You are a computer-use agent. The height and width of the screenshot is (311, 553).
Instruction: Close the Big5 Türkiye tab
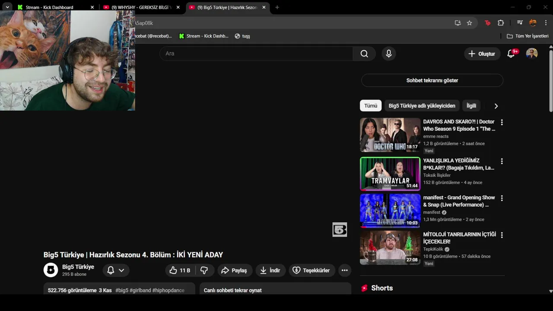[x=264, y=7]
